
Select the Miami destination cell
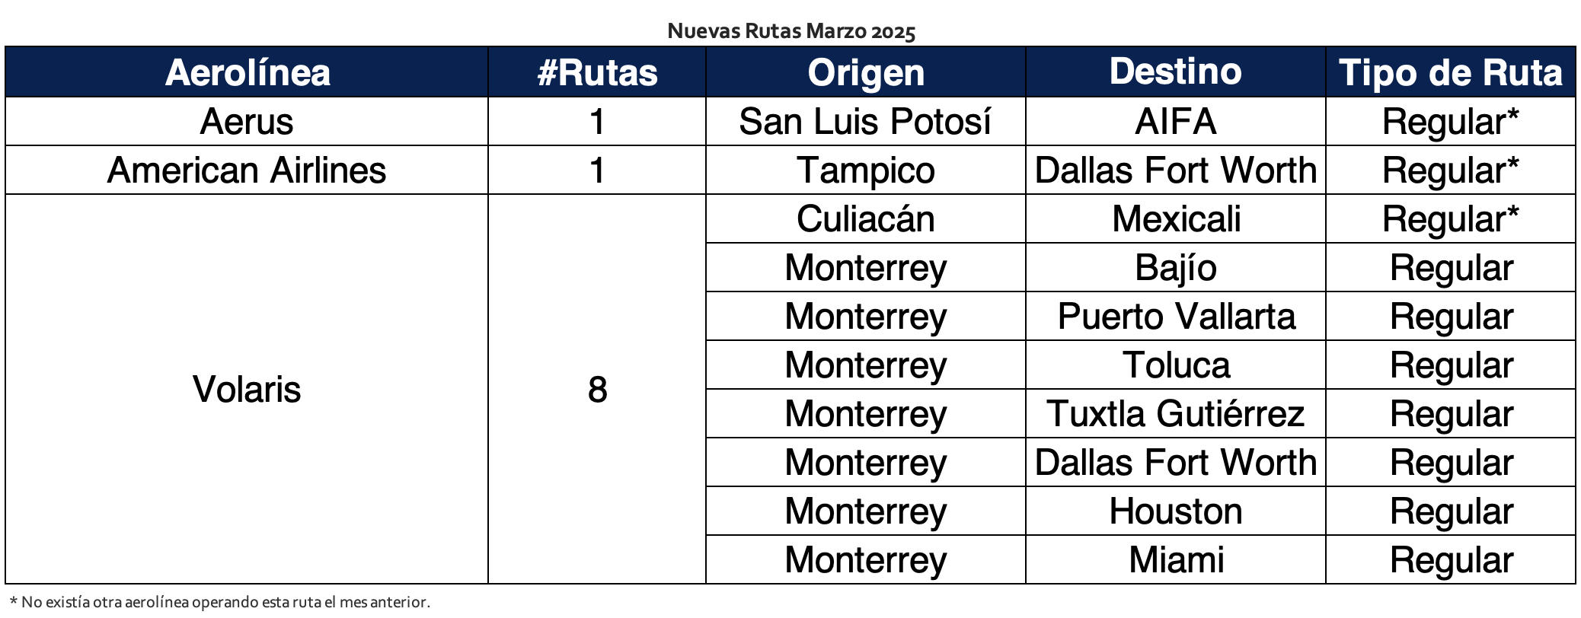1175,560
